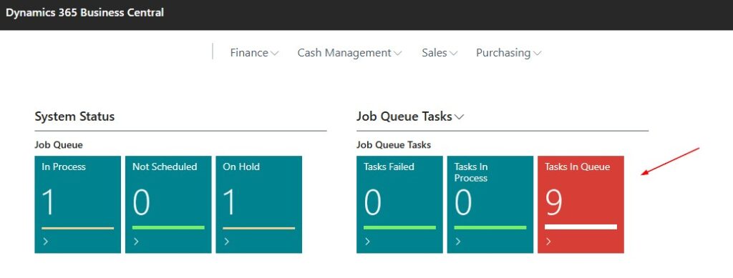
Task: Expand the Finance menu
Action: coord(254,53)
